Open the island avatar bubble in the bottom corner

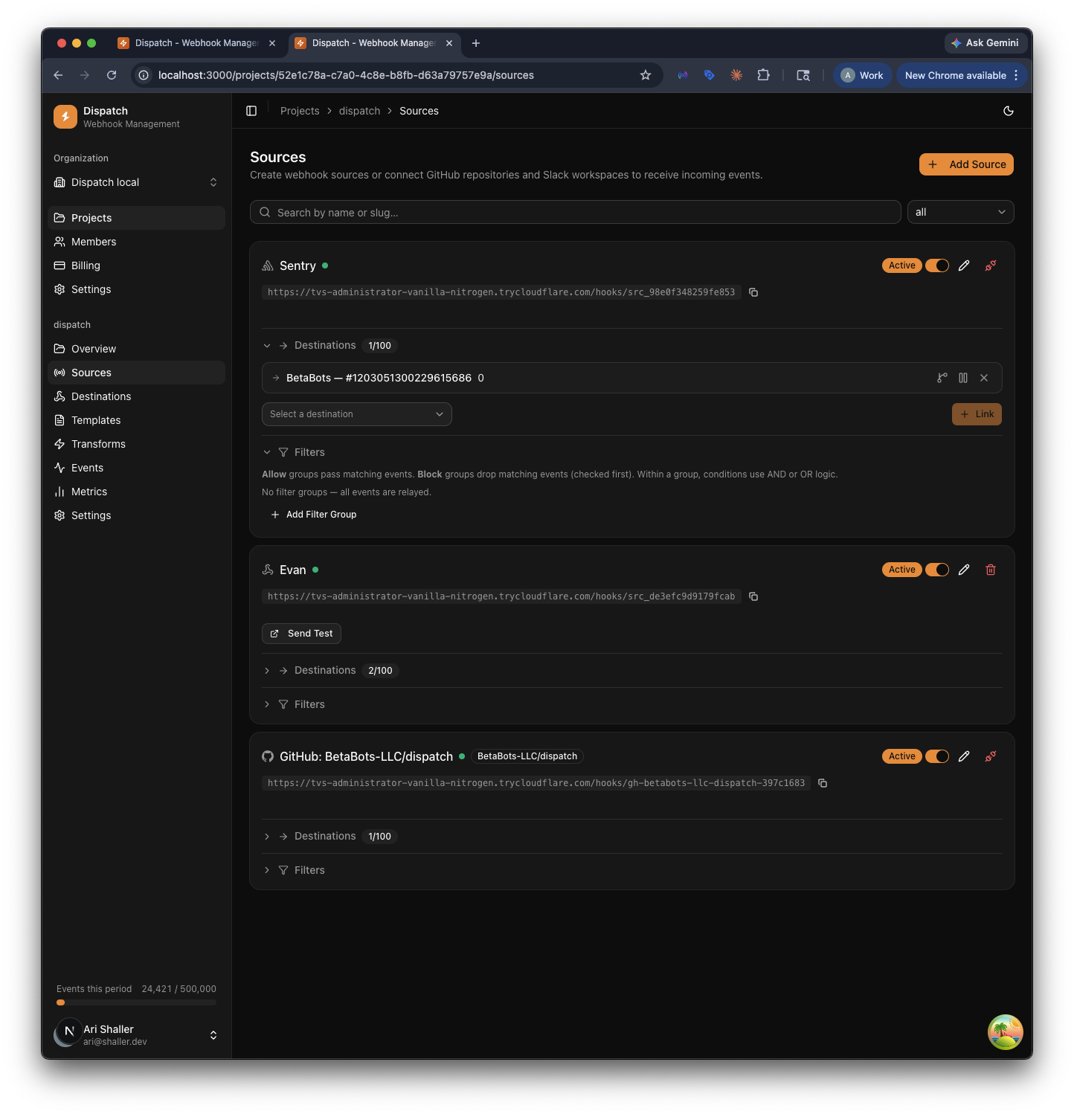pyautogui.click(x=1006, y=1032)
